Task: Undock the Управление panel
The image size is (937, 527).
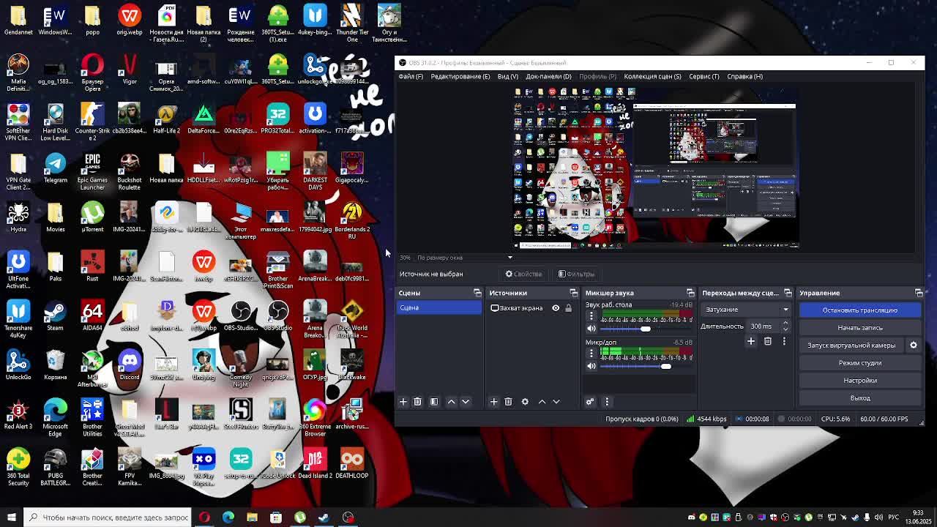Action: pos(919,293)
